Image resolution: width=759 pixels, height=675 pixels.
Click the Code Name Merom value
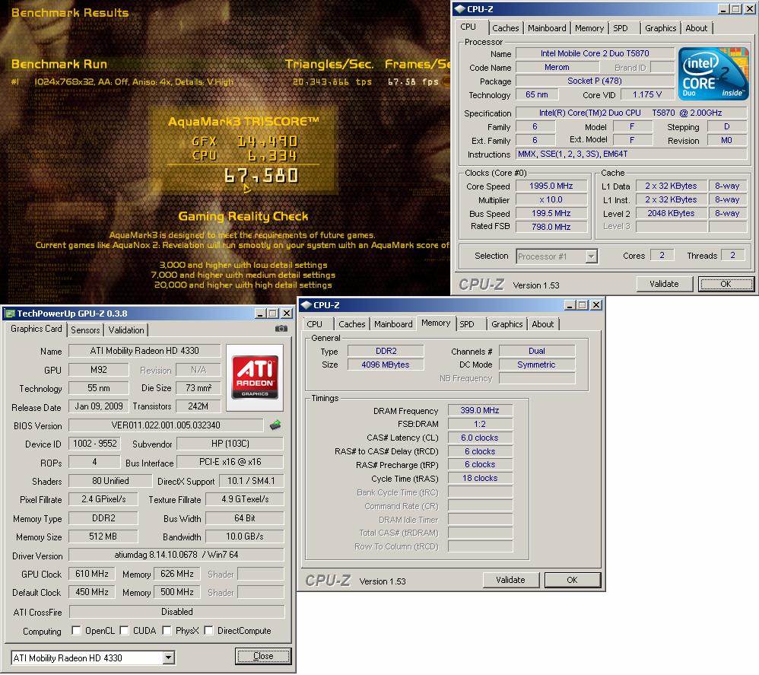tap(557, 67)
